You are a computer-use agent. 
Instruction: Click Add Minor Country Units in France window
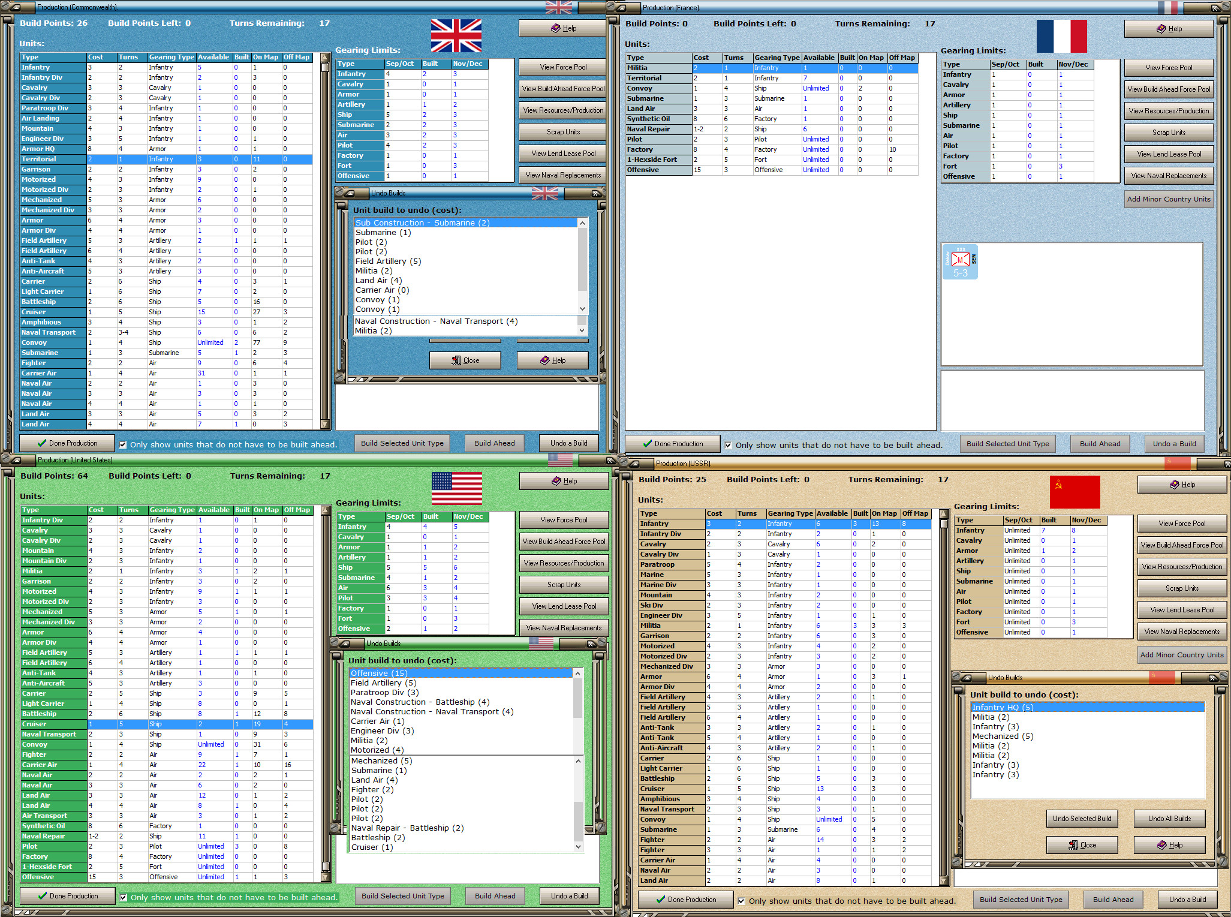(x=1169, y=199)
